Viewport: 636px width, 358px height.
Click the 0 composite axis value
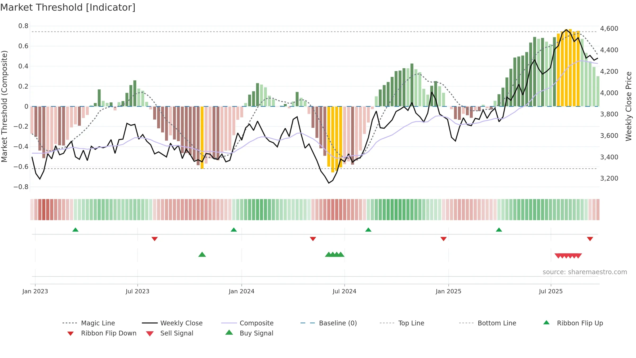[26, 107]
